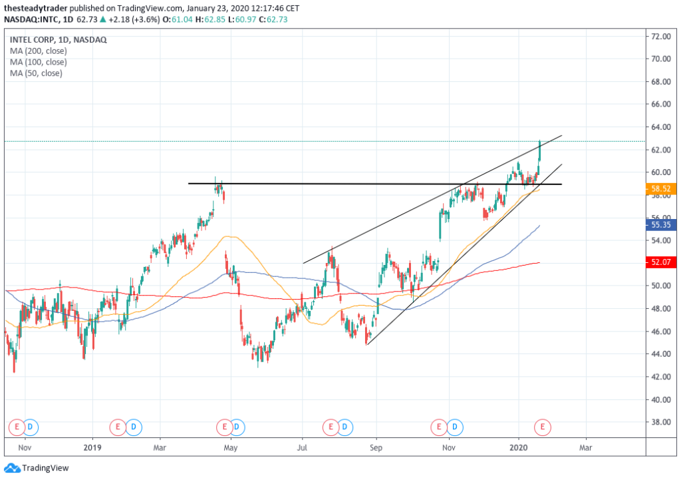681x480 pixels.
Task: Click the 60.00 price axis label
Action: (x=660, y=172)
